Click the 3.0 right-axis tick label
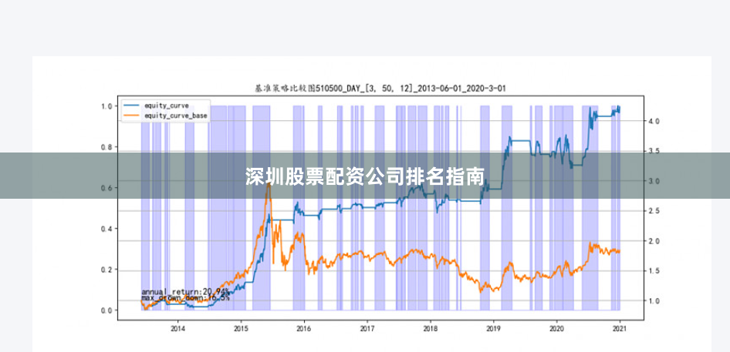 coord(653,181)
